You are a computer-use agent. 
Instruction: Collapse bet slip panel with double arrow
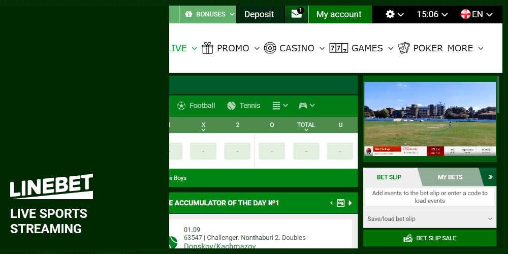coord(490,177)
